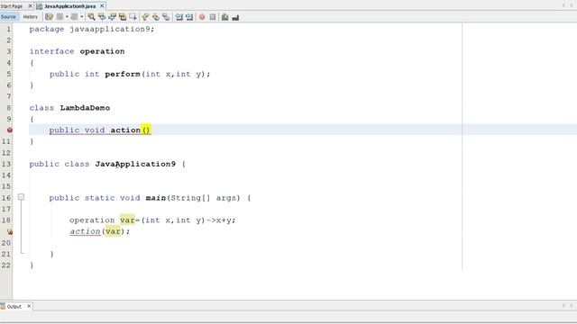Click 'public void' keywords on line 10

click(x=77, y=130)
